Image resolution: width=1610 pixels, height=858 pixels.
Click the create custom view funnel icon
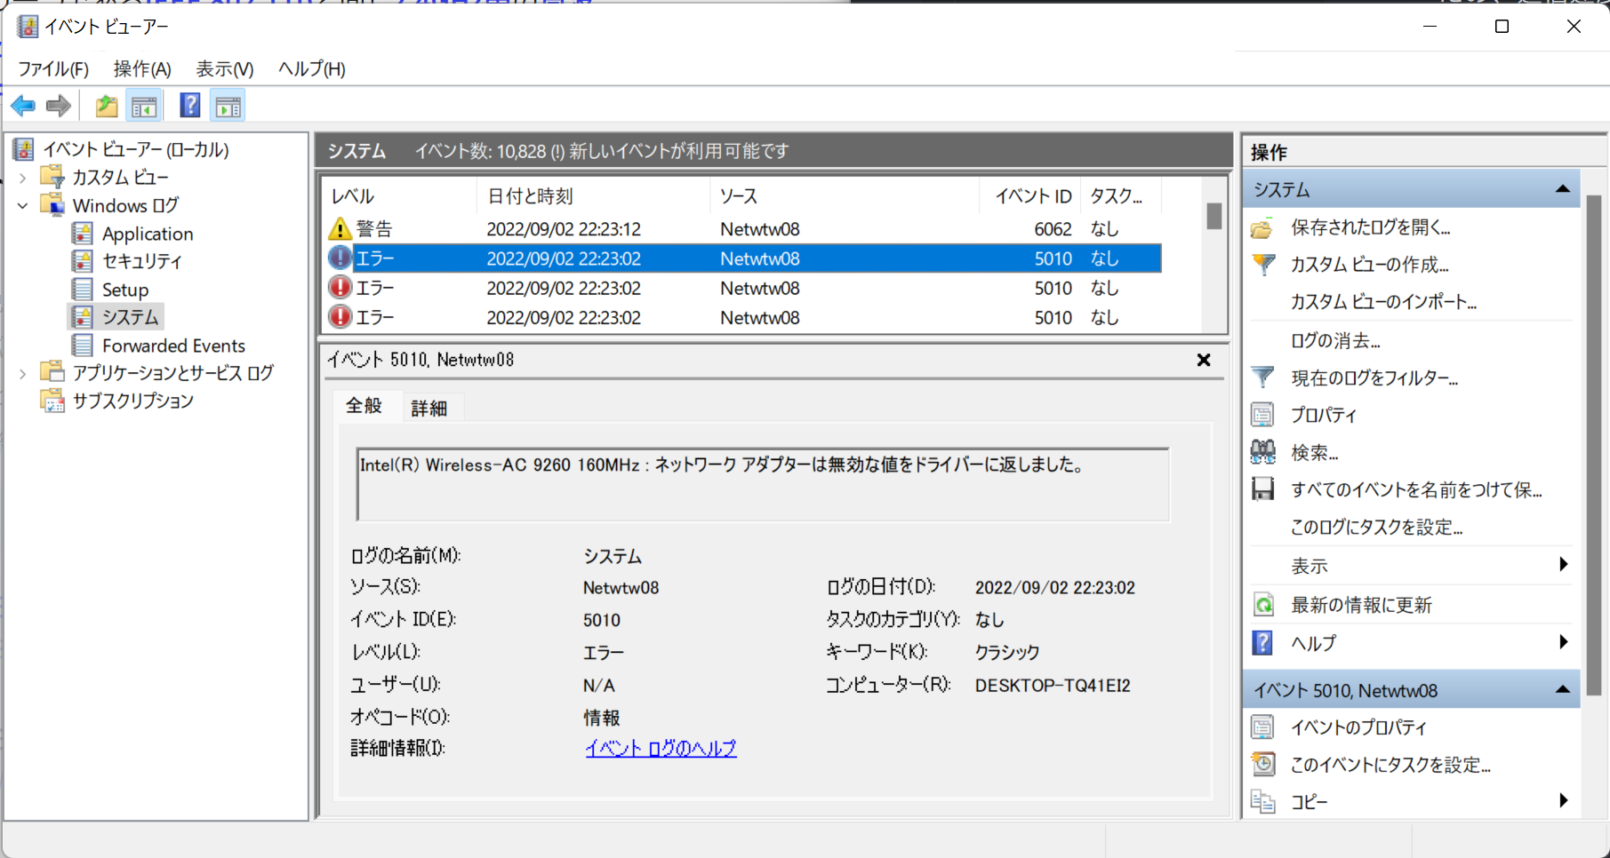(x=1262, y=265)
